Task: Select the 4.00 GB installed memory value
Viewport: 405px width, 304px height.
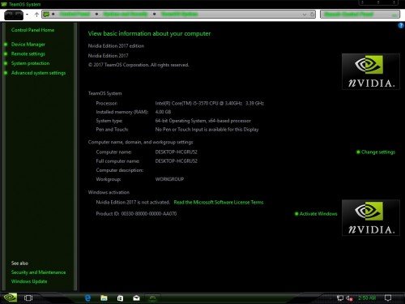Action: [163, 112]
